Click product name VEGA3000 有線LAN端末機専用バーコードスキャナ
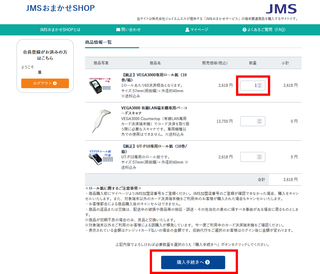The image size is (320, 274). tap(154, 111)
